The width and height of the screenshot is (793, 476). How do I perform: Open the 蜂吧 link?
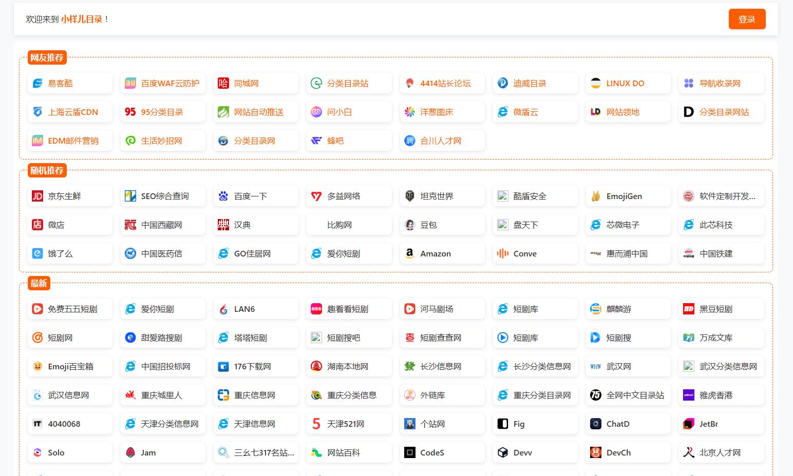335,141
